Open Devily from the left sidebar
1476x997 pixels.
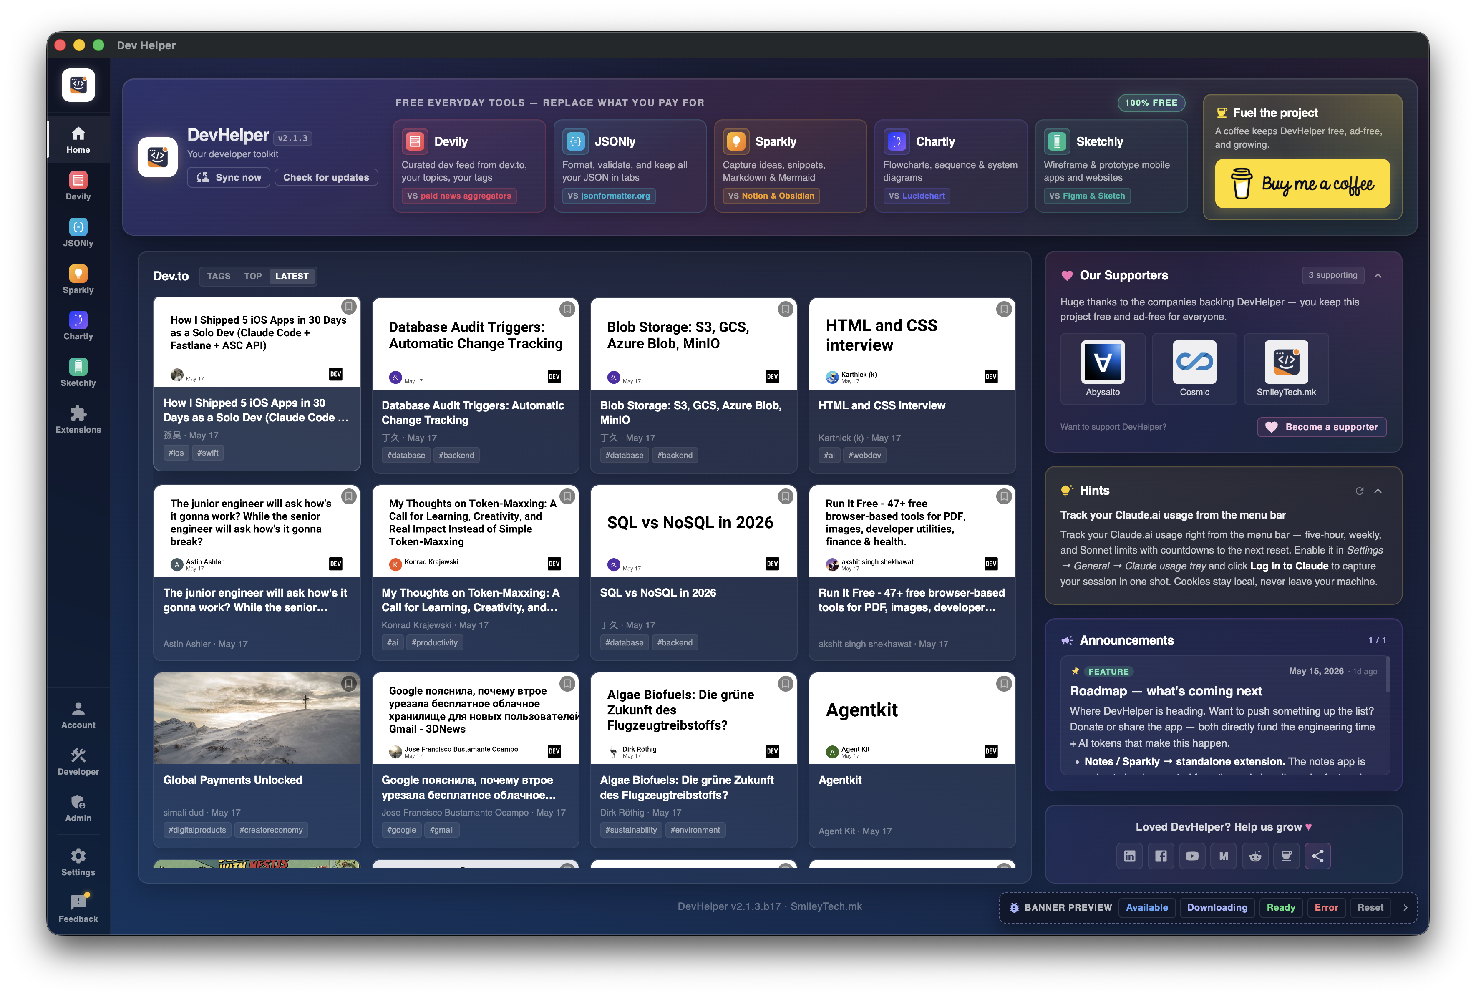tap(78, 186)
